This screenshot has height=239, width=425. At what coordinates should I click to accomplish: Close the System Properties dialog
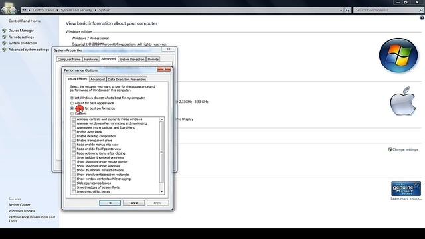click(x=168, y=49)
